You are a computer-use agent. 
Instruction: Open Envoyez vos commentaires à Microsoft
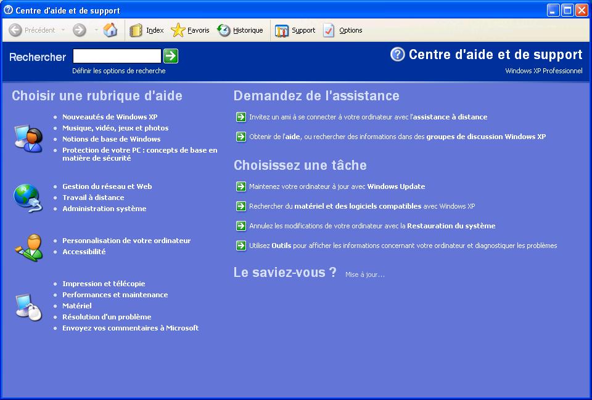[131, 328]
